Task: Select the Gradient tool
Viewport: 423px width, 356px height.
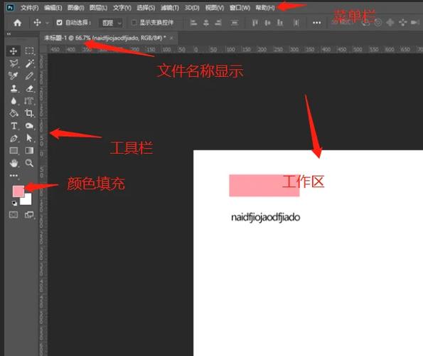Action: [x=29, y=150]
